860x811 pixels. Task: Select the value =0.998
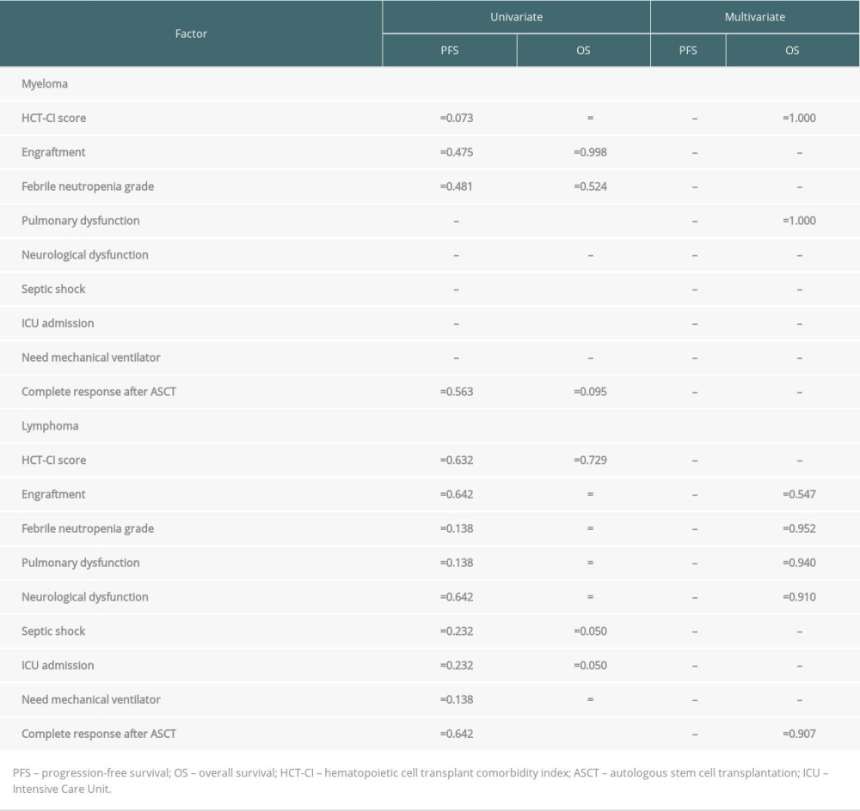point(590,152)
